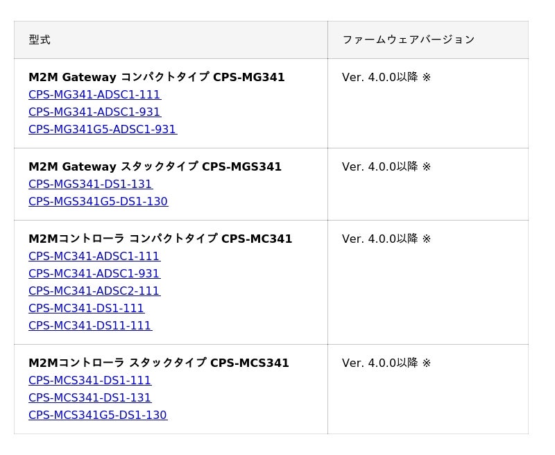Follow the CPS-MCS341G5-DS1-130 link
This screenshot has height=455, width=555.
[98, 415]
